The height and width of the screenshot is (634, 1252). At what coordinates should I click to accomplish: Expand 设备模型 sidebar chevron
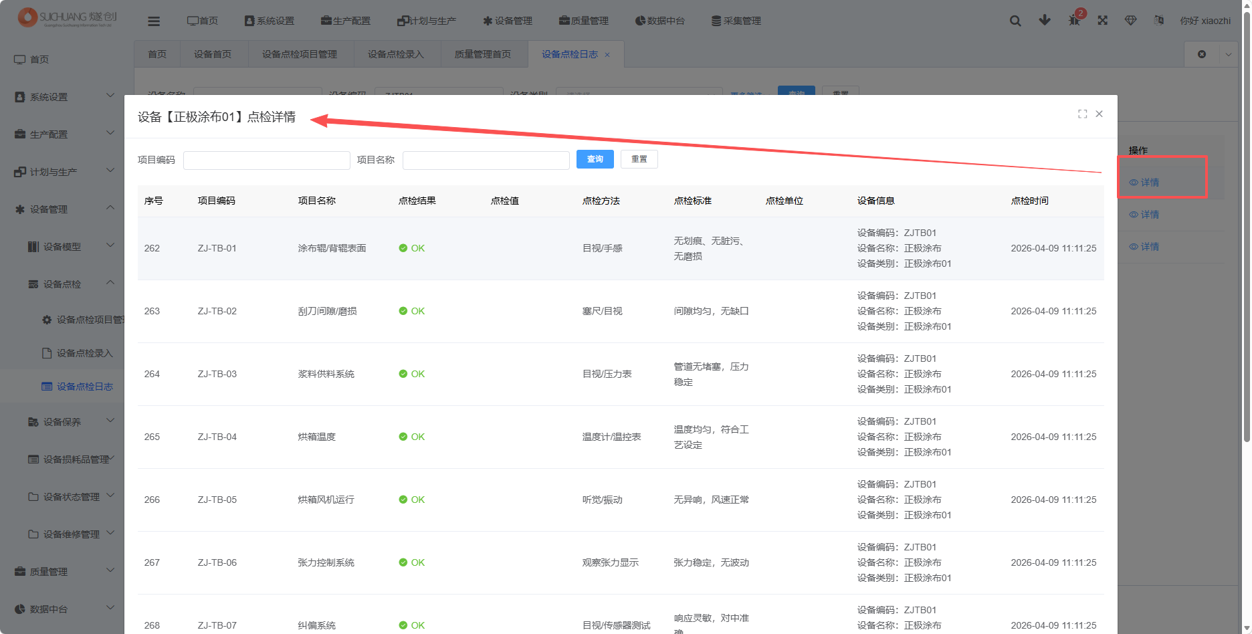[110, 245]
